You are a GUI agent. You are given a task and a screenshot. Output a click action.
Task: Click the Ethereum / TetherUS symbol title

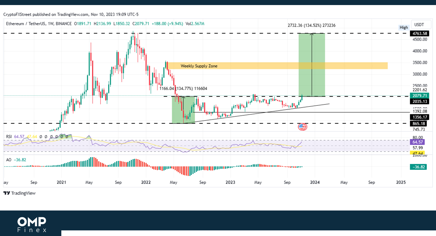click(26, 24)
